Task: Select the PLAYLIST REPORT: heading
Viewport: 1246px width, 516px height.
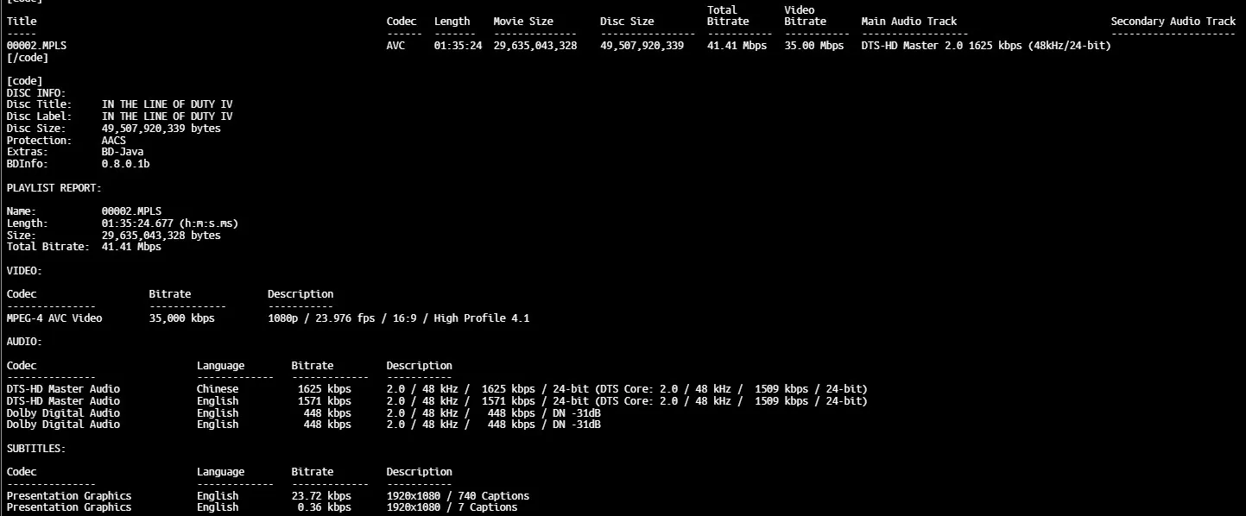Action: tap(54, 187)
